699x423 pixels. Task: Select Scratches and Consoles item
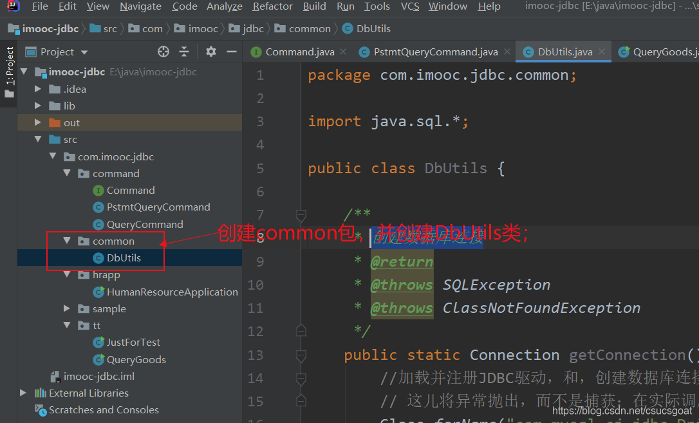pyautogui.click(x=104, y=410)
